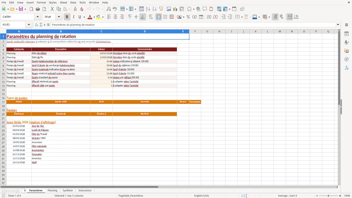Viewport: 352px width, 198px height.
Task: Toggle left-to-right paragraph direction
Action: click(275, 17)
